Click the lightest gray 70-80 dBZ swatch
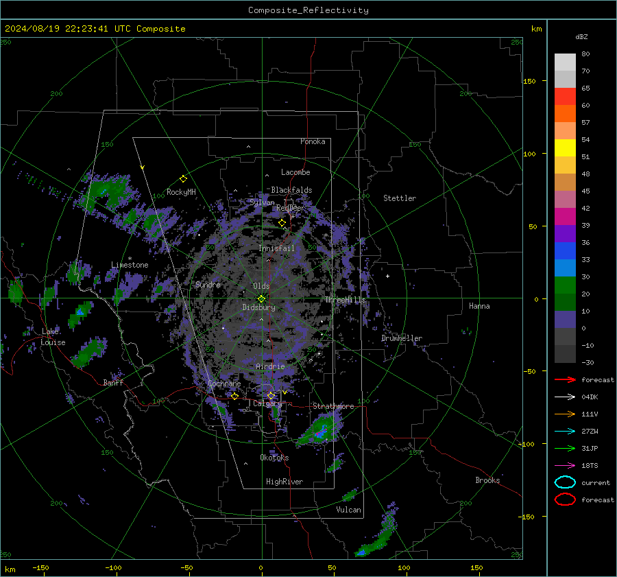Screen dimensions: 617x577 coord(565,62)
